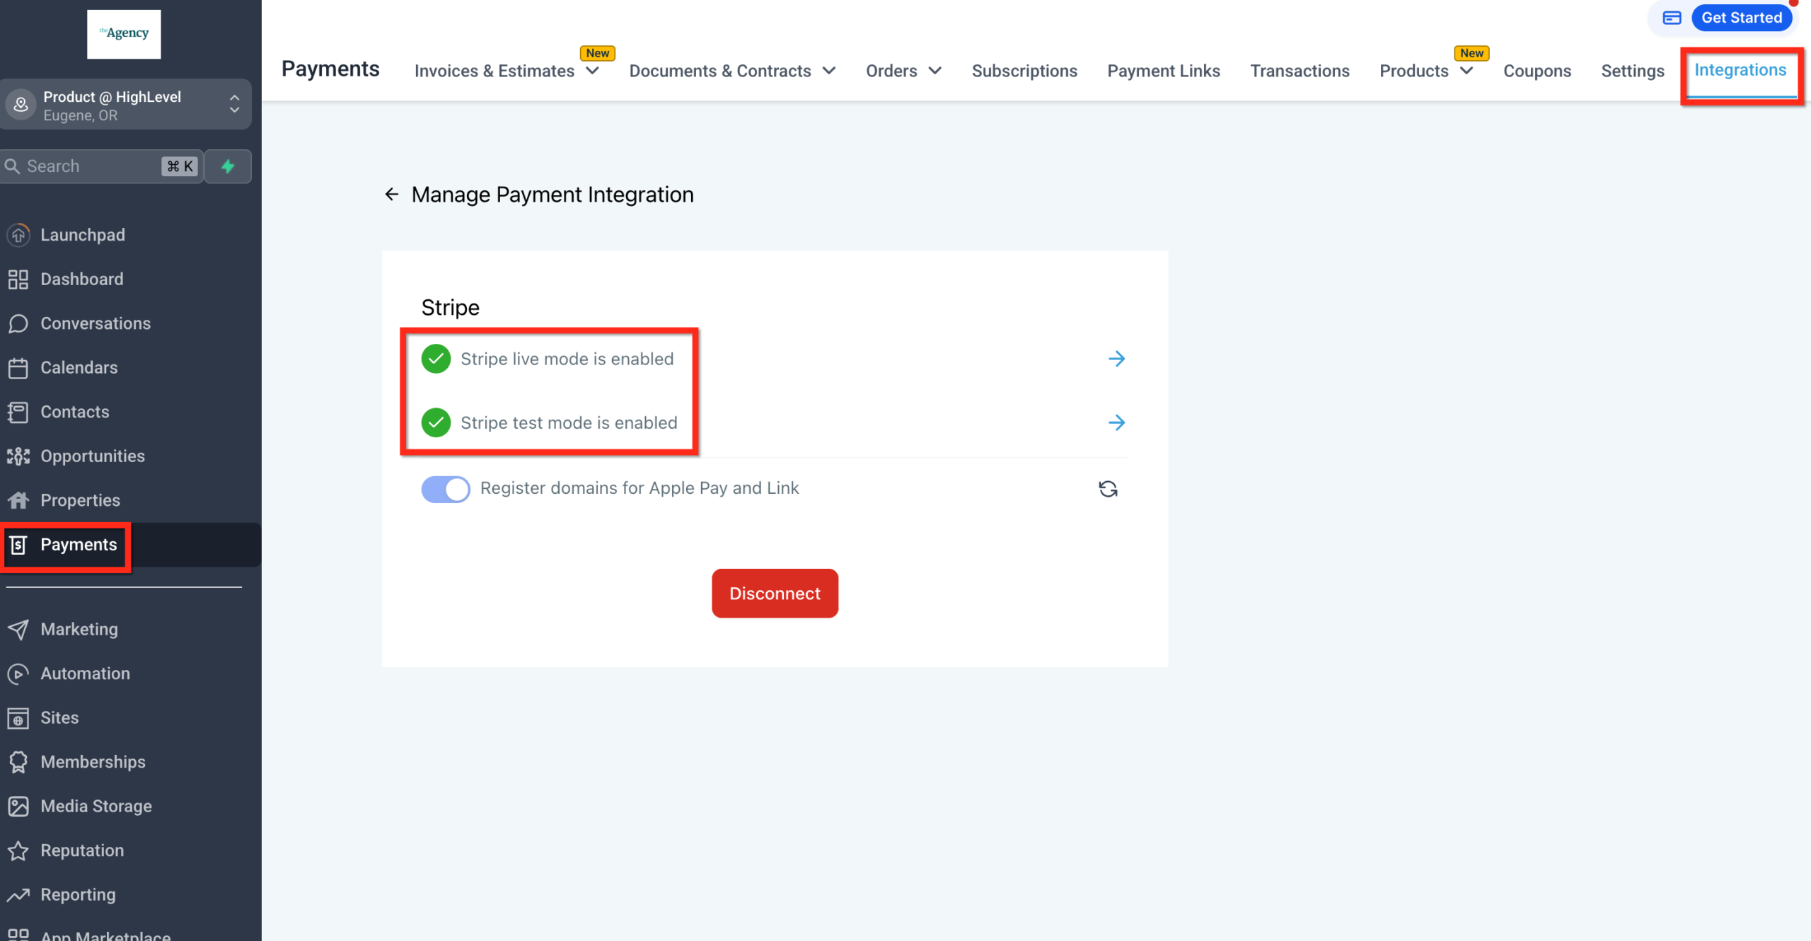Switch to the Transactions tab

[x=1300, y=71]
